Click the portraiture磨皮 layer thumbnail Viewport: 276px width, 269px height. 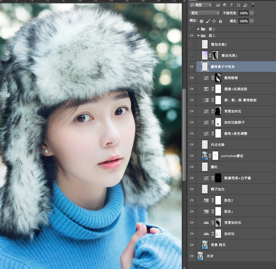(205, 156)
